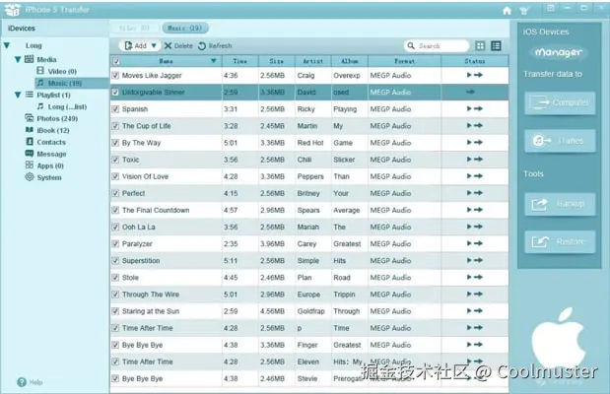Uncheck Unforgivable Sinner checkbox
610x394 pixels.
pos(115,93)
